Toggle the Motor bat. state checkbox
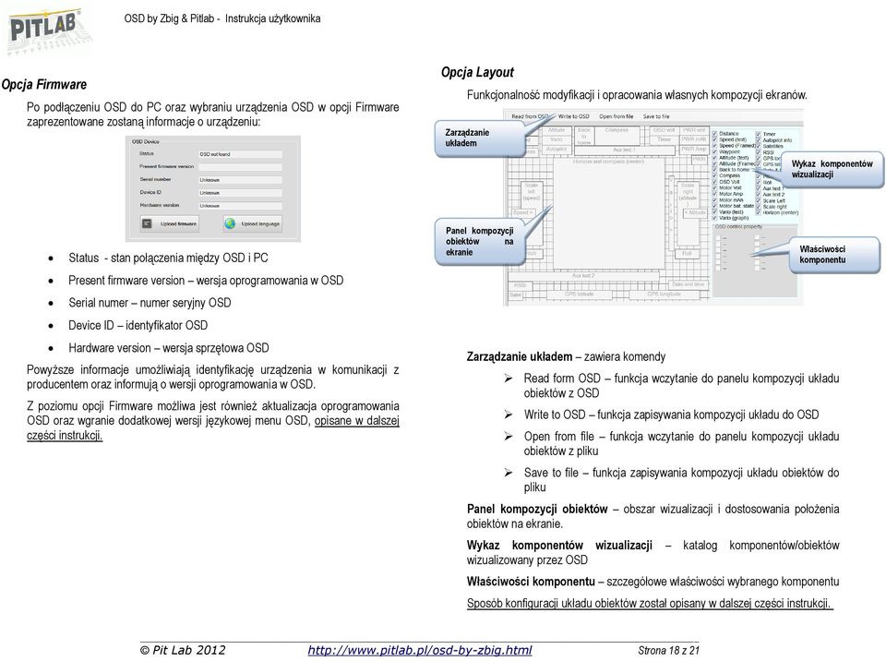886x661 pixels. [x=714, y=206]
